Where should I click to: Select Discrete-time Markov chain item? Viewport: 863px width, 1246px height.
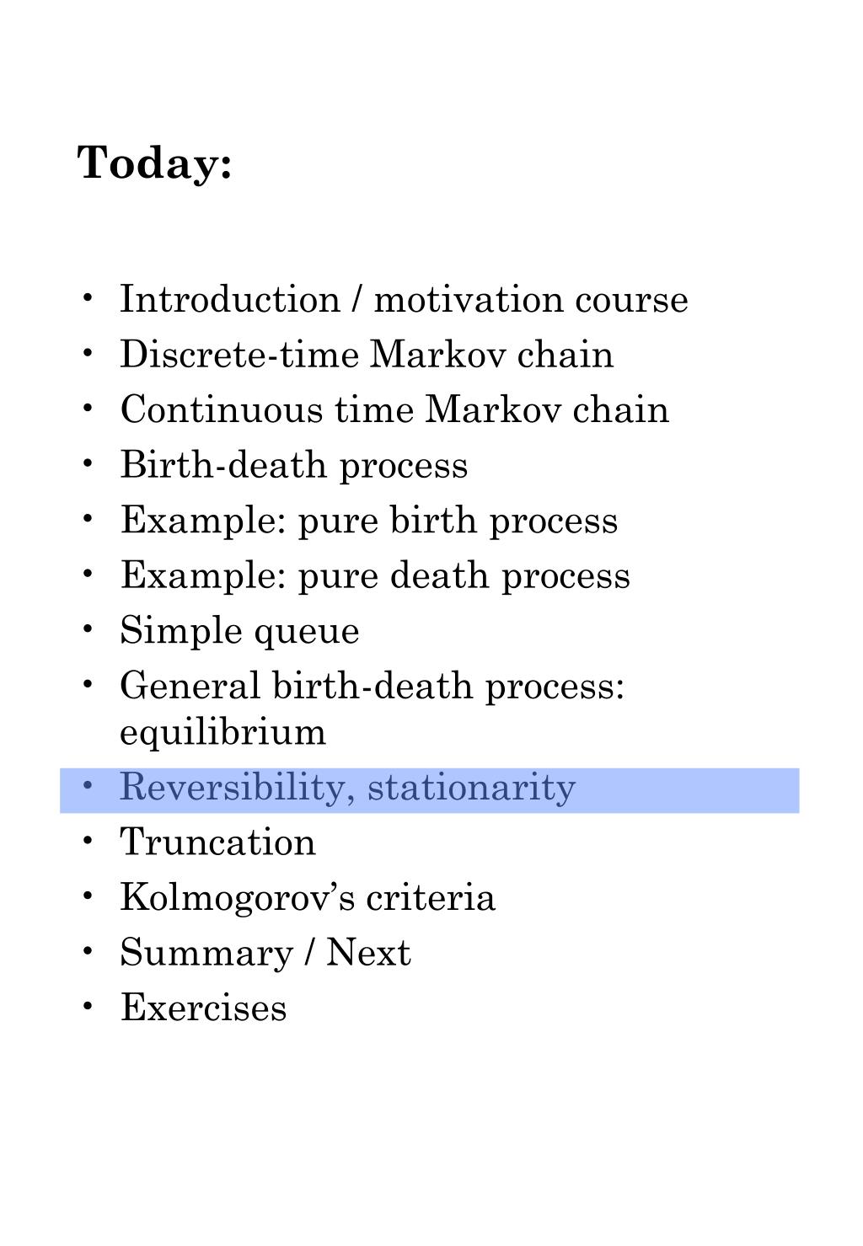click(x=367, y=354)
